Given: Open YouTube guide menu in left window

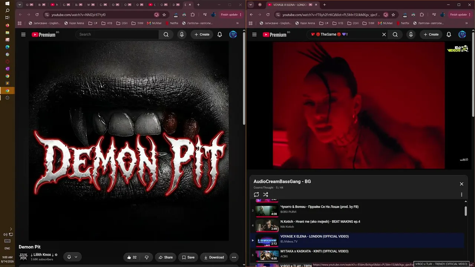Looking at the screenshot, I should coord(23,34).
